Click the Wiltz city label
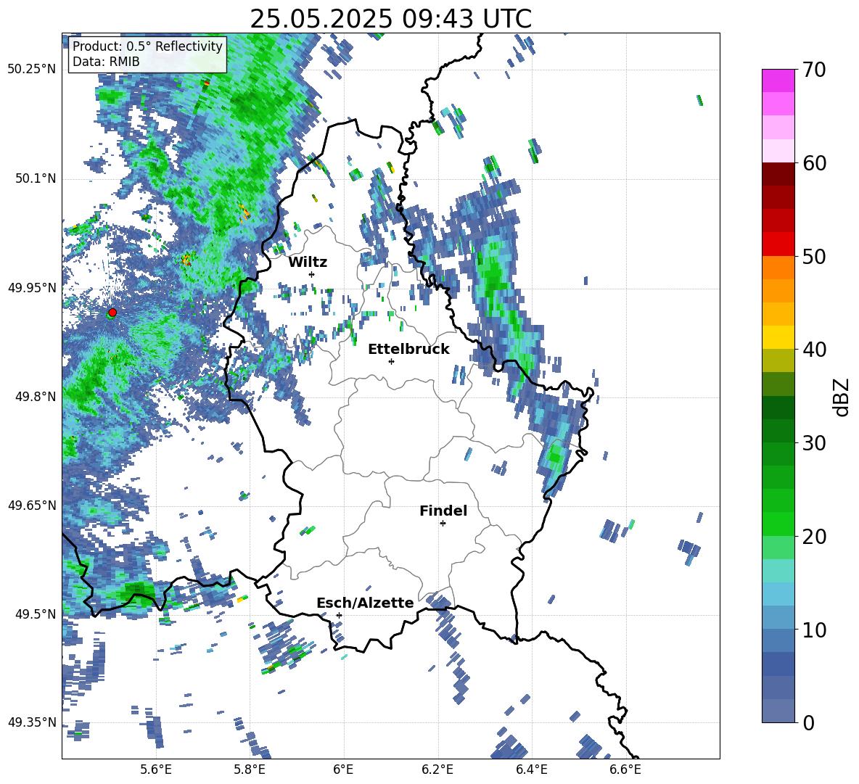859x784 pixels. 308,263
